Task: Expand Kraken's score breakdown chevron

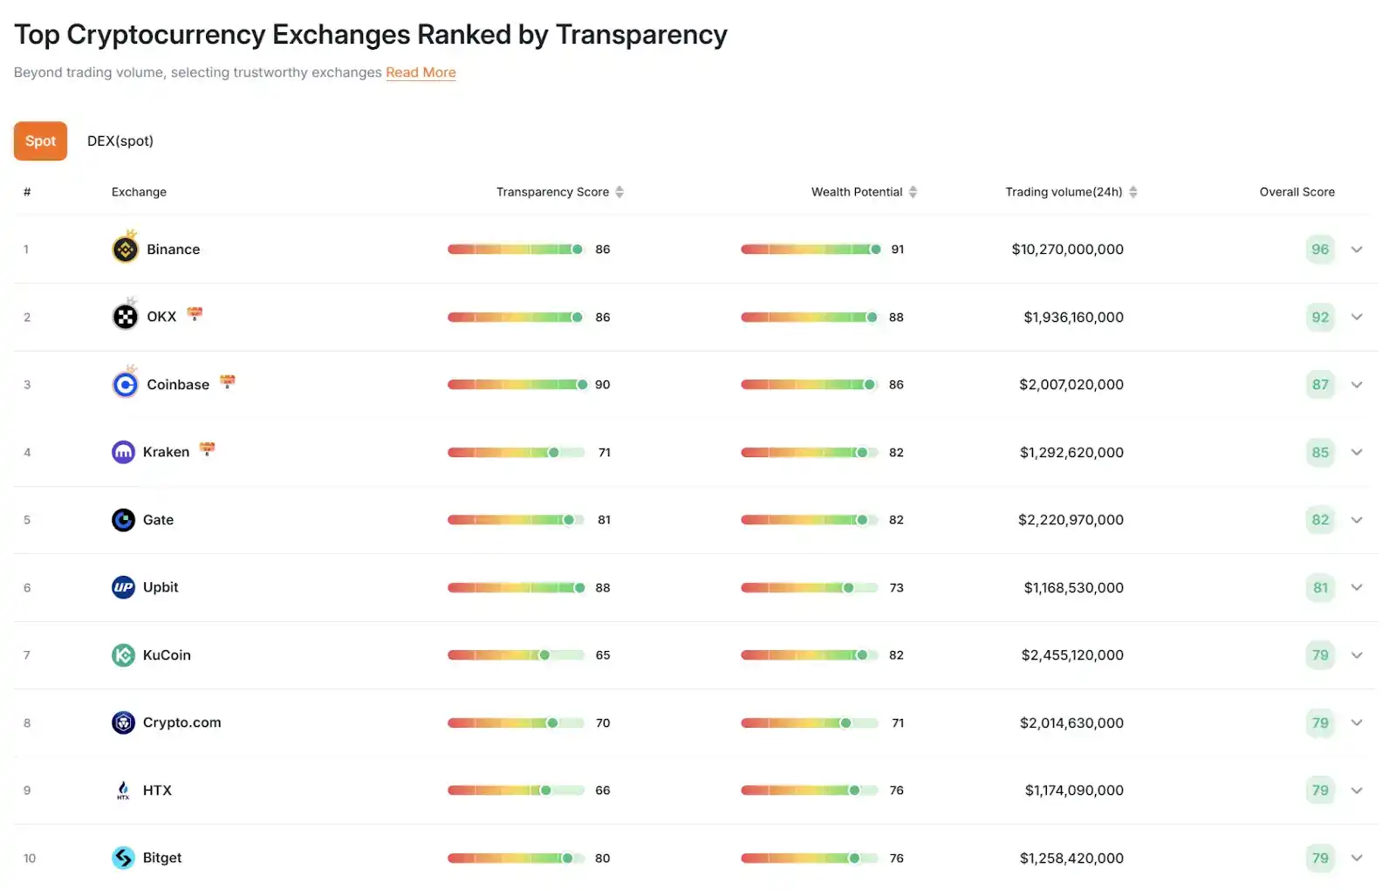Action: click(1357, 453)
